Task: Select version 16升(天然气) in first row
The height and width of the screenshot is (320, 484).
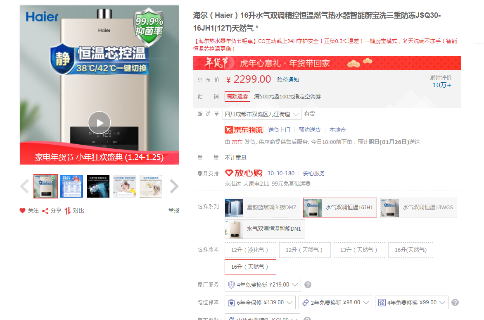Action: pos(410,250)
